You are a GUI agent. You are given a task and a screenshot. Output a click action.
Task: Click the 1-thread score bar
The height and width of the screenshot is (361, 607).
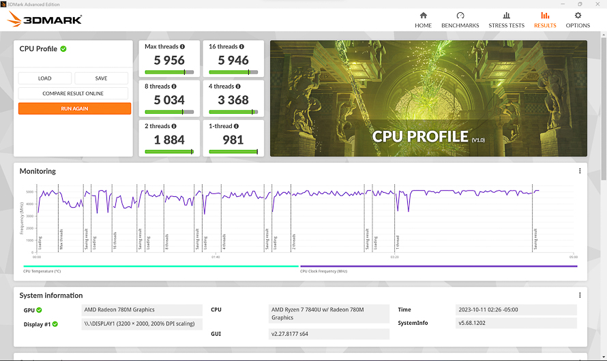233,152
